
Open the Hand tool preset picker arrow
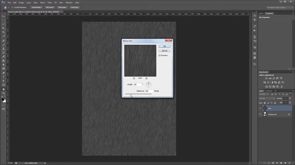tap(8, 8)
